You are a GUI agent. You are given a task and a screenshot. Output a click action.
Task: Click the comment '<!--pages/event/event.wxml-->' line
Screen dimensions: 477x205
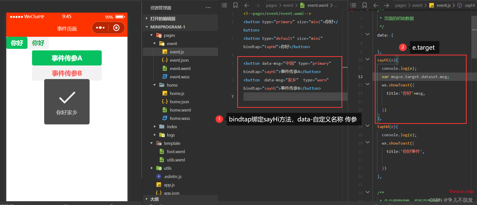277,14
